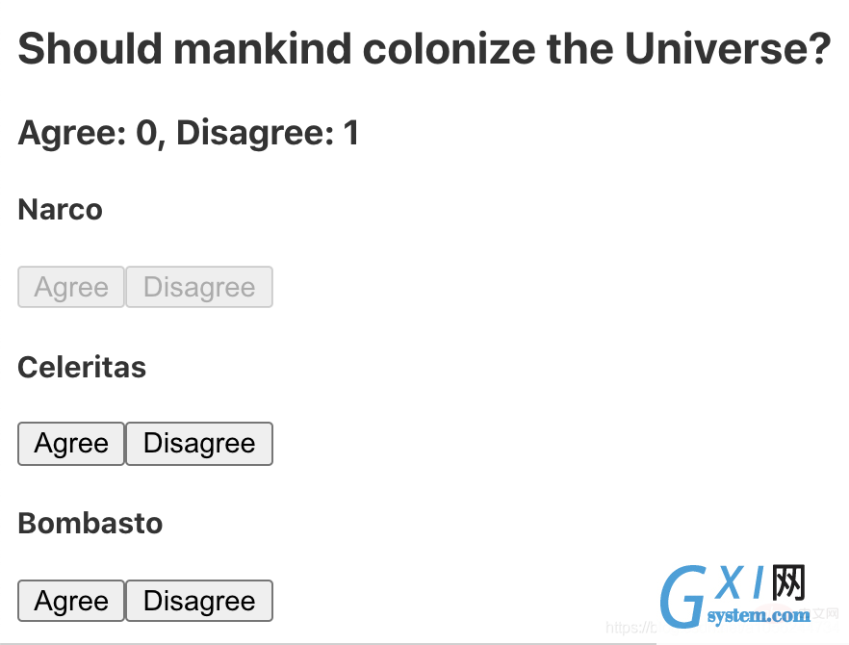Click the disabled Agree button under Narco
The height and width of the screenshot is (645, 849).
pyautogui.click(x=71, y=287)
